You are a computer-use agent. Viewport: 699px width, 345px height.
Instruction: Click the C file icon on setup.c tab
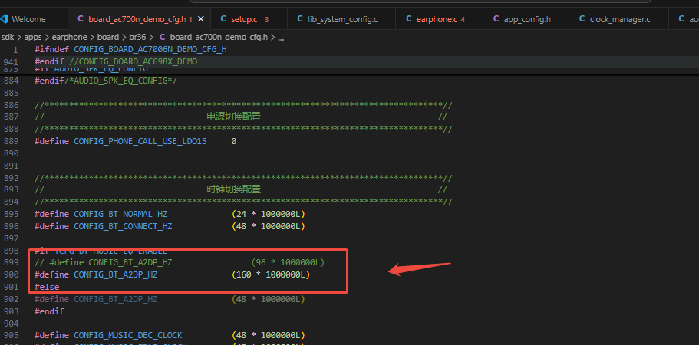point(223,18)
